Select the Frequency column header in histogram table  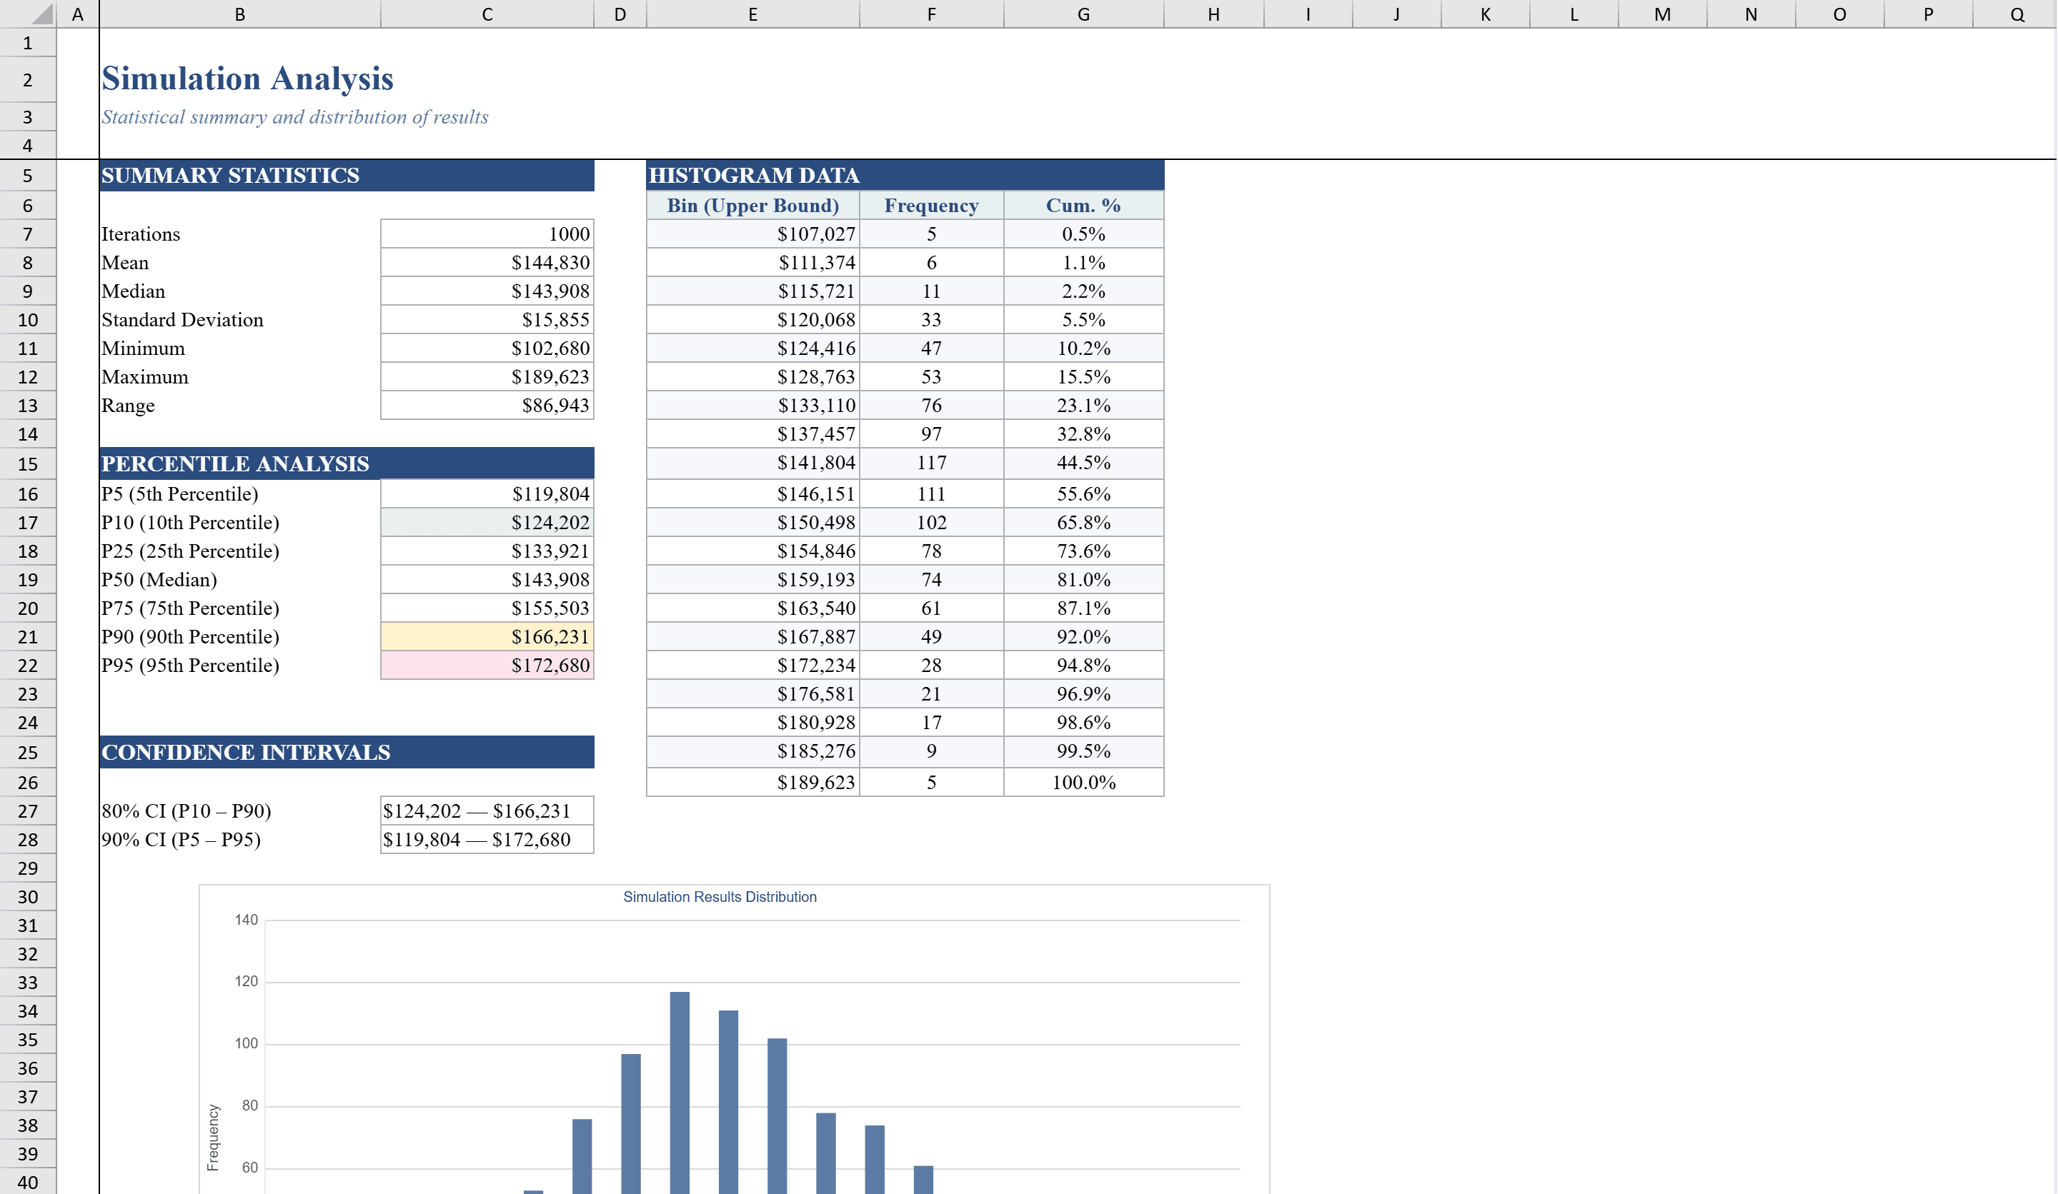point(931,205)
